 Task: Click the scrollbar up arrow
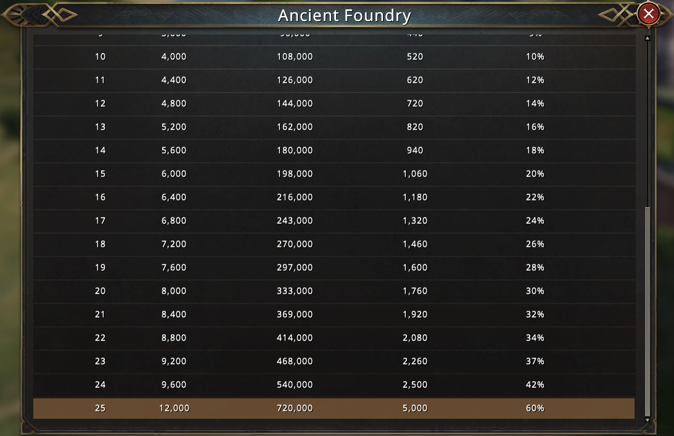pyautogui.click(x=647, y=39)
